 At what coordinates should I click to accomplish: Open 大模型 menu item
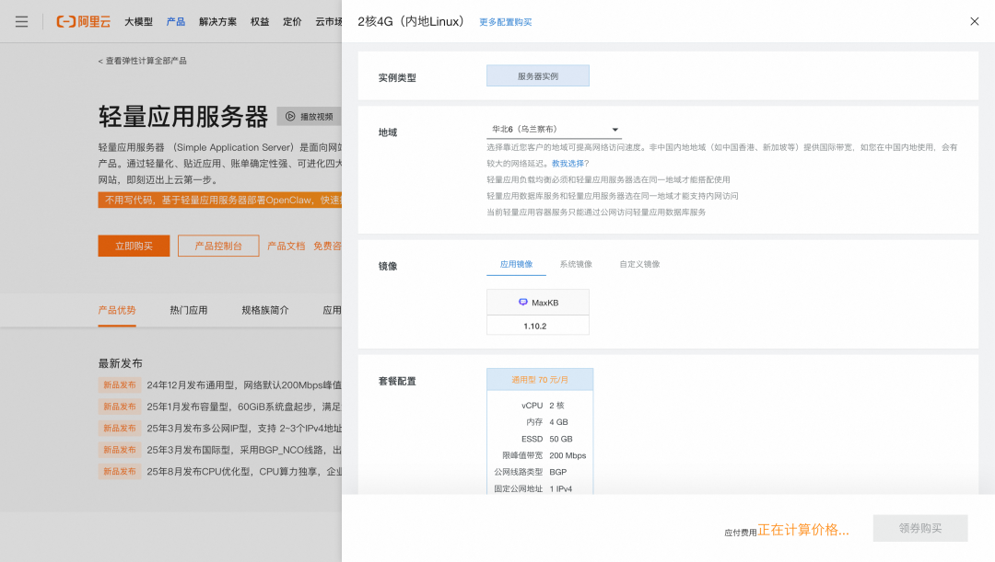pyautogui.click(x=138, y=21)
